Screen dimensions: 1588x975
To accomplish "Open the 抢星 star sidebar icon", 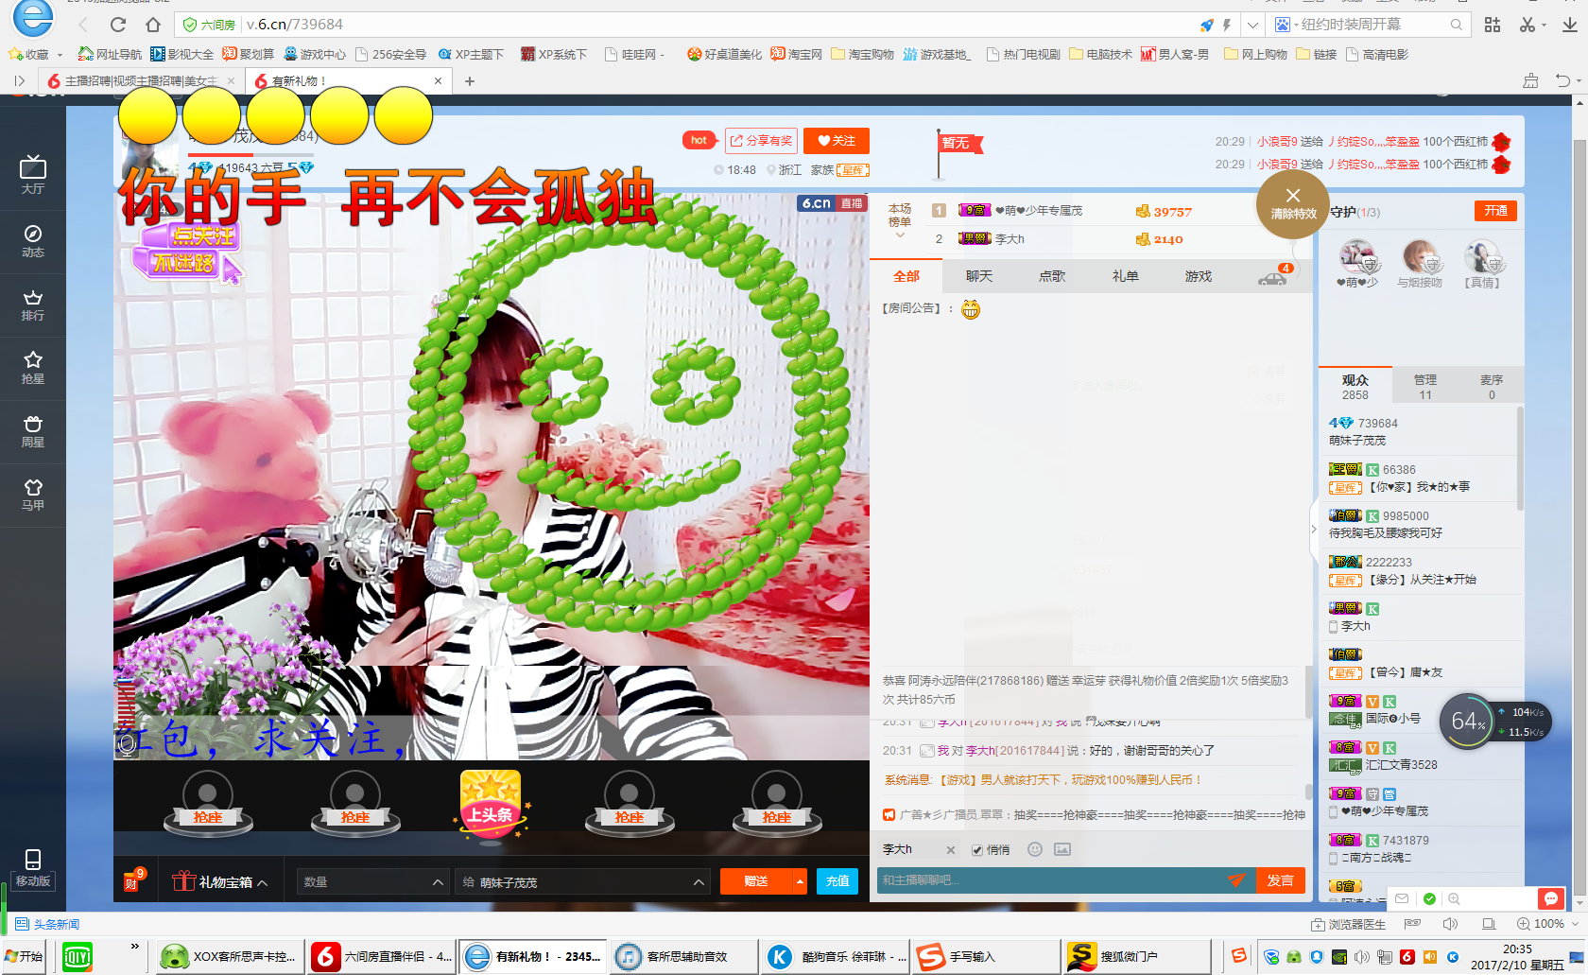I will pos(33,368).
